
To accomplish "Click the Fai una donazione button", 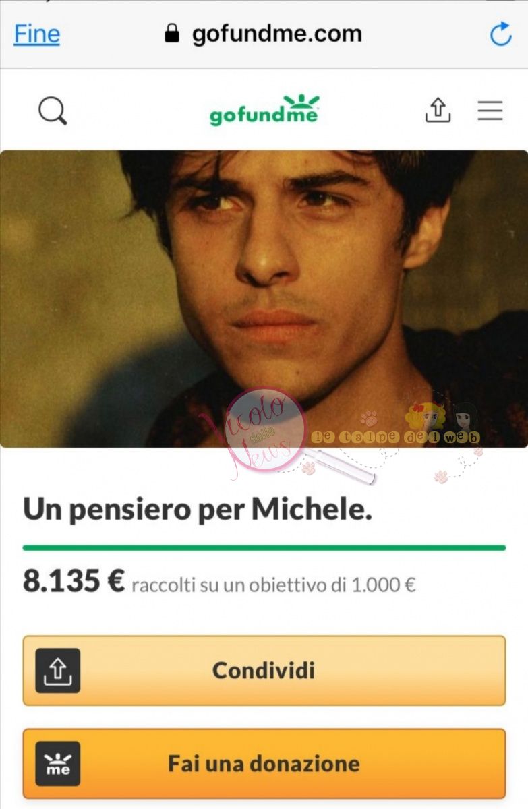I will (264, 763).
